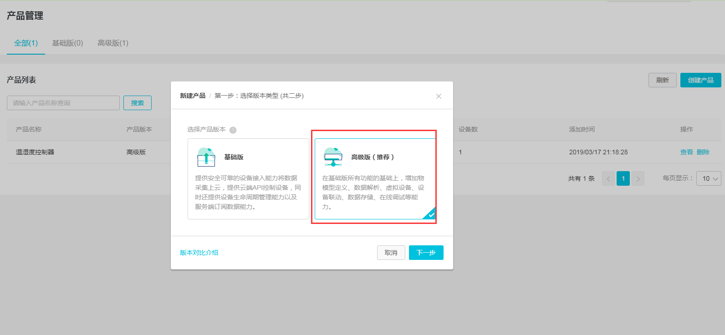Screen dimensions: 725x335
Task: Click the 产品列表 section heading
Action: [21, 80]
